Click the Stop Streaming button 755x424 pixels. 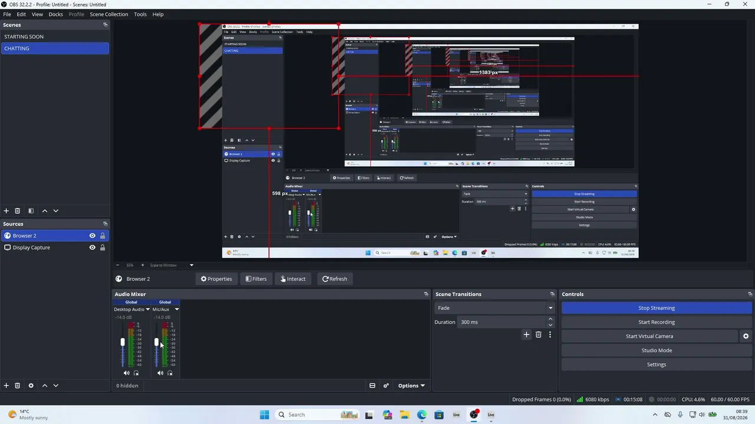[656, 308]
